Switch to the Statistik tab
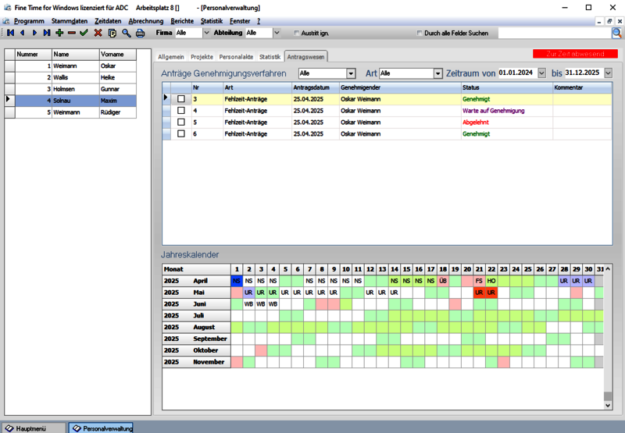Screen dimensions: 625x433 [270, 57]
